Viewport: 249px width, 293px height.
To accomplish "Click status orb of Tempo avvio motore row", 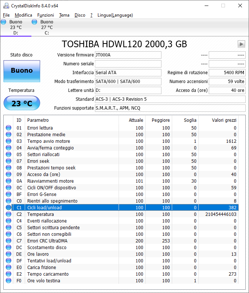I will [x=8, y=141].
